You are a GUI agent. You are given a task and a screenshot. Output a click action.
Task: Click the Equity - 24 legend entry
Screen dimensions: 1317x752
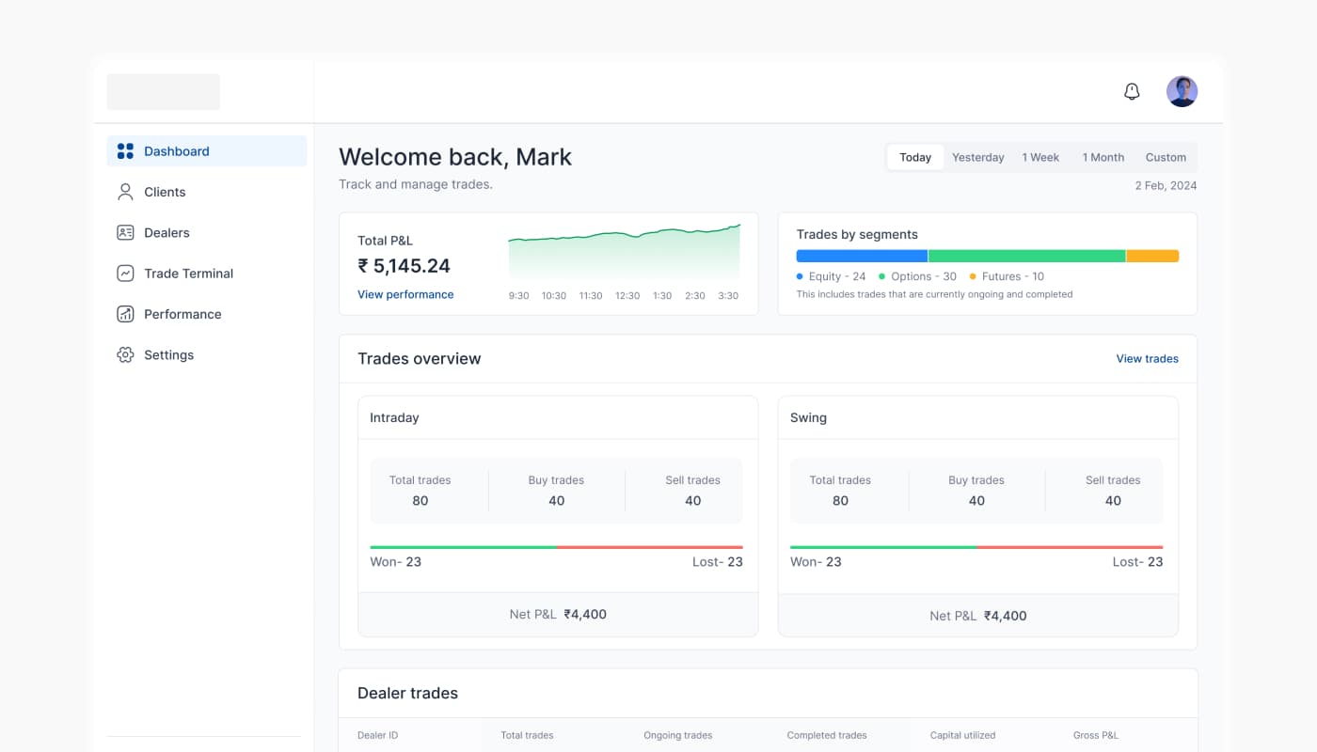pos(832,276)
